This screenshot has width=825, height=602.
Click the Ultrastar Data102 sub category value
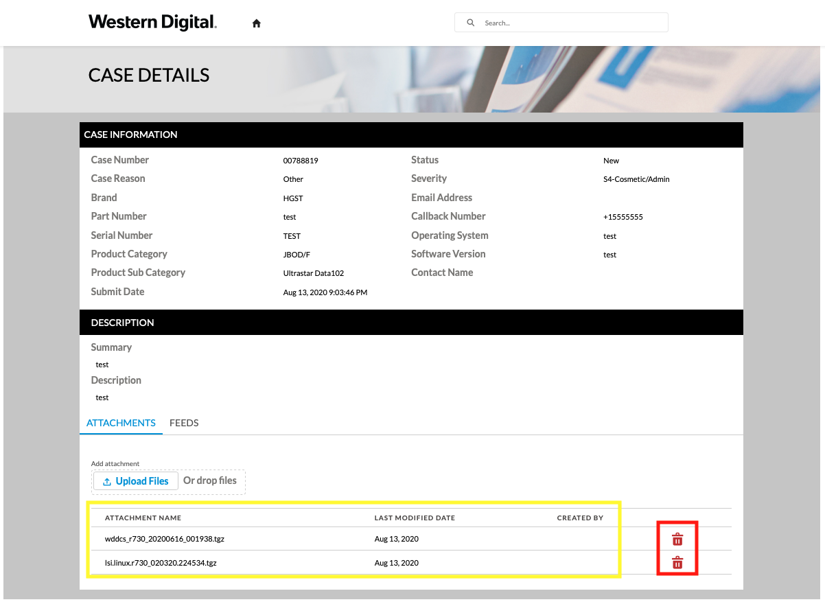[313, 273]
